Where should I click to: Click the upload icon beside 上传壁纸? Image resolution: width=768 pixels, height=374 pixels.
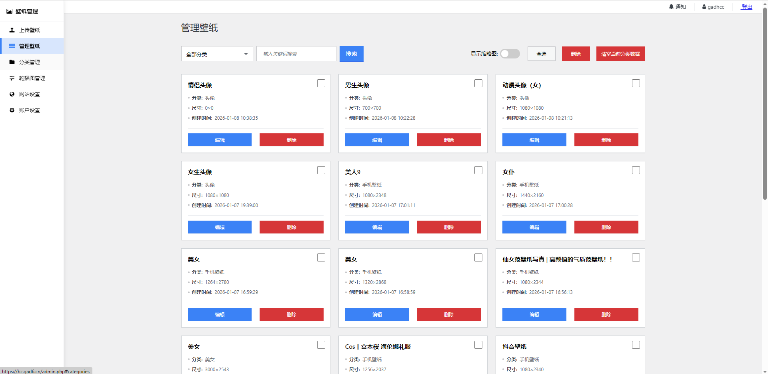[x=12, y=30]
